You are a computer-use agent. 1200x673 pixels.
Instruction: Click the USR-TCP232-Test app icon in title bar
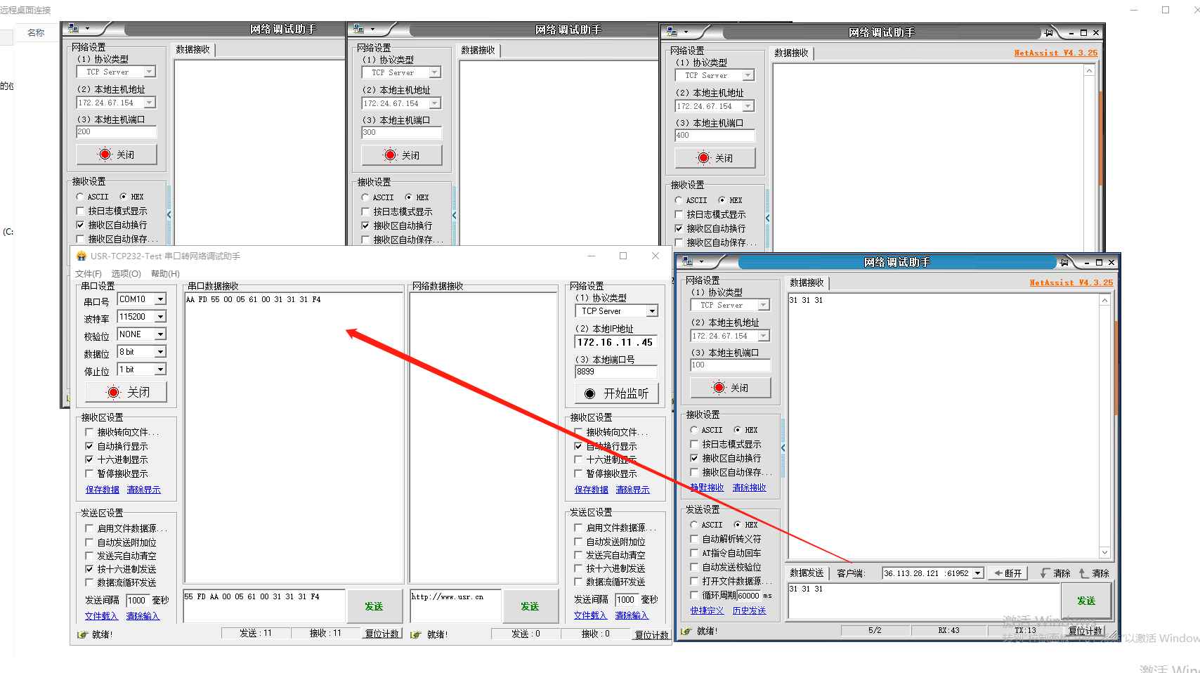coord(81,256)
